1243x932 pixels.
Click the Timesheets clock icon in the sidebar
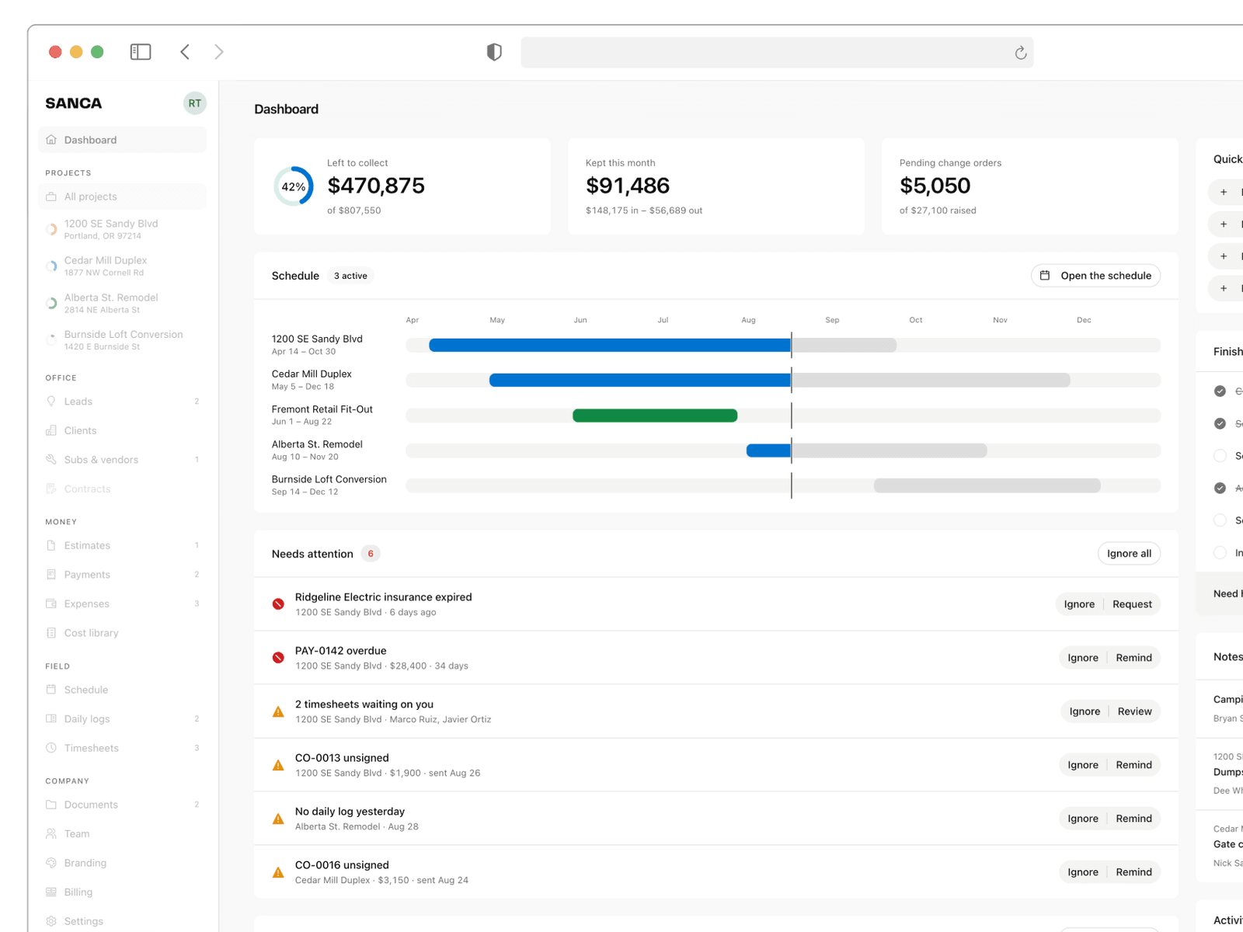coord(51,748)
